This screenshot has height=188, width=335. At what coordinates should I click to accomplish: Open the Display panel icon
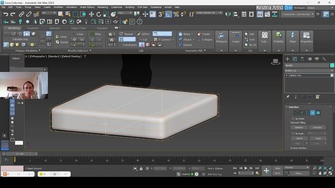(317, 59)
